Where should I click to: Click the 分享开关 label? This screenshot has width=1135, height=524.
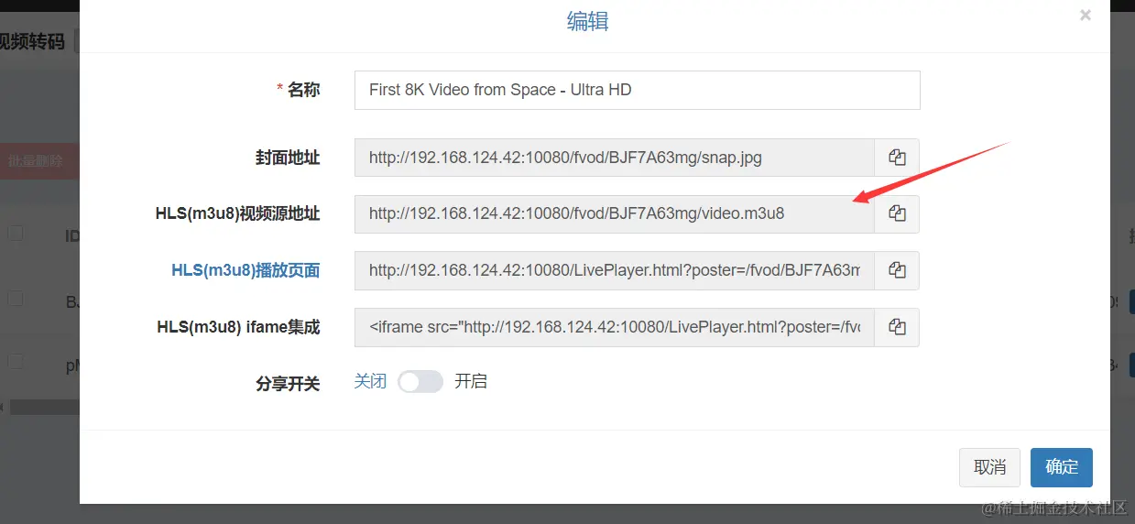point(288,383)
